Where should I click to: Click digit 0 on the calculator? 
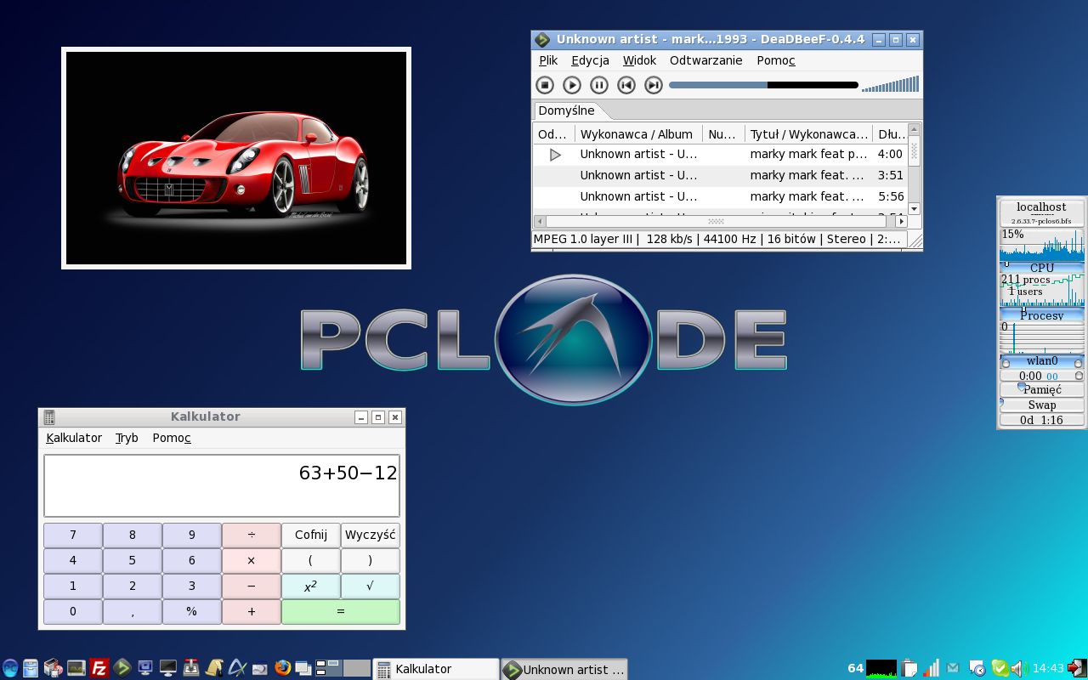point(73,611)
